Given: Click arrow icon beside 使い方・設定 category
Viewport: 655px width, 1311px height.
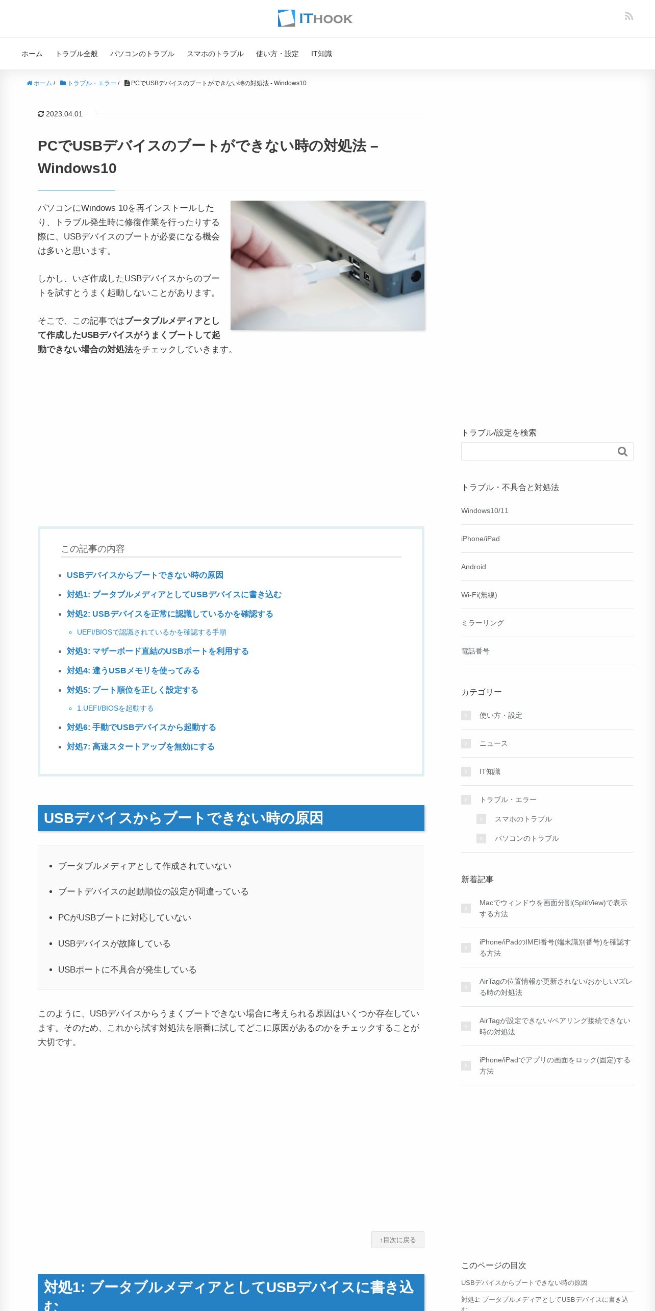Looking at the screenshot, I should tap(466, 716).
